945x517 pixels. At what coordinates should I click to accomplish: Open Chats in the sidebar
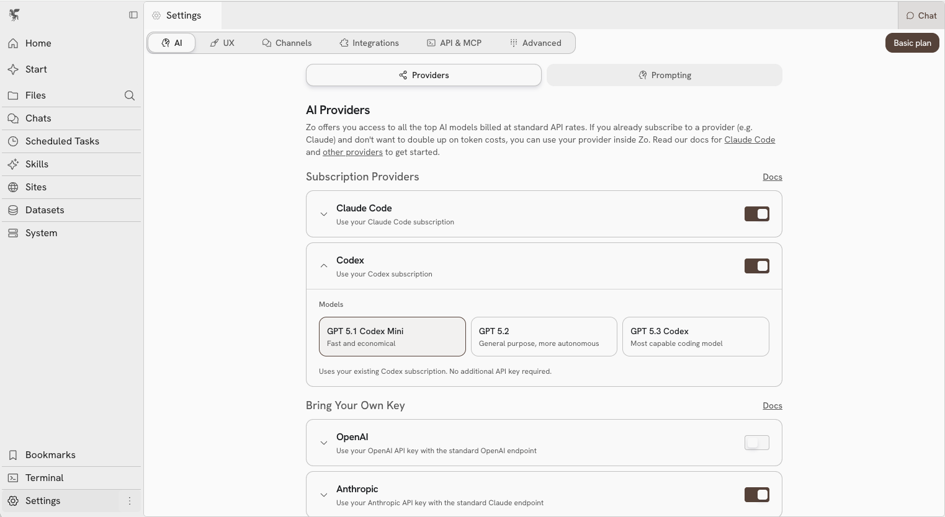tap(71, 118)
